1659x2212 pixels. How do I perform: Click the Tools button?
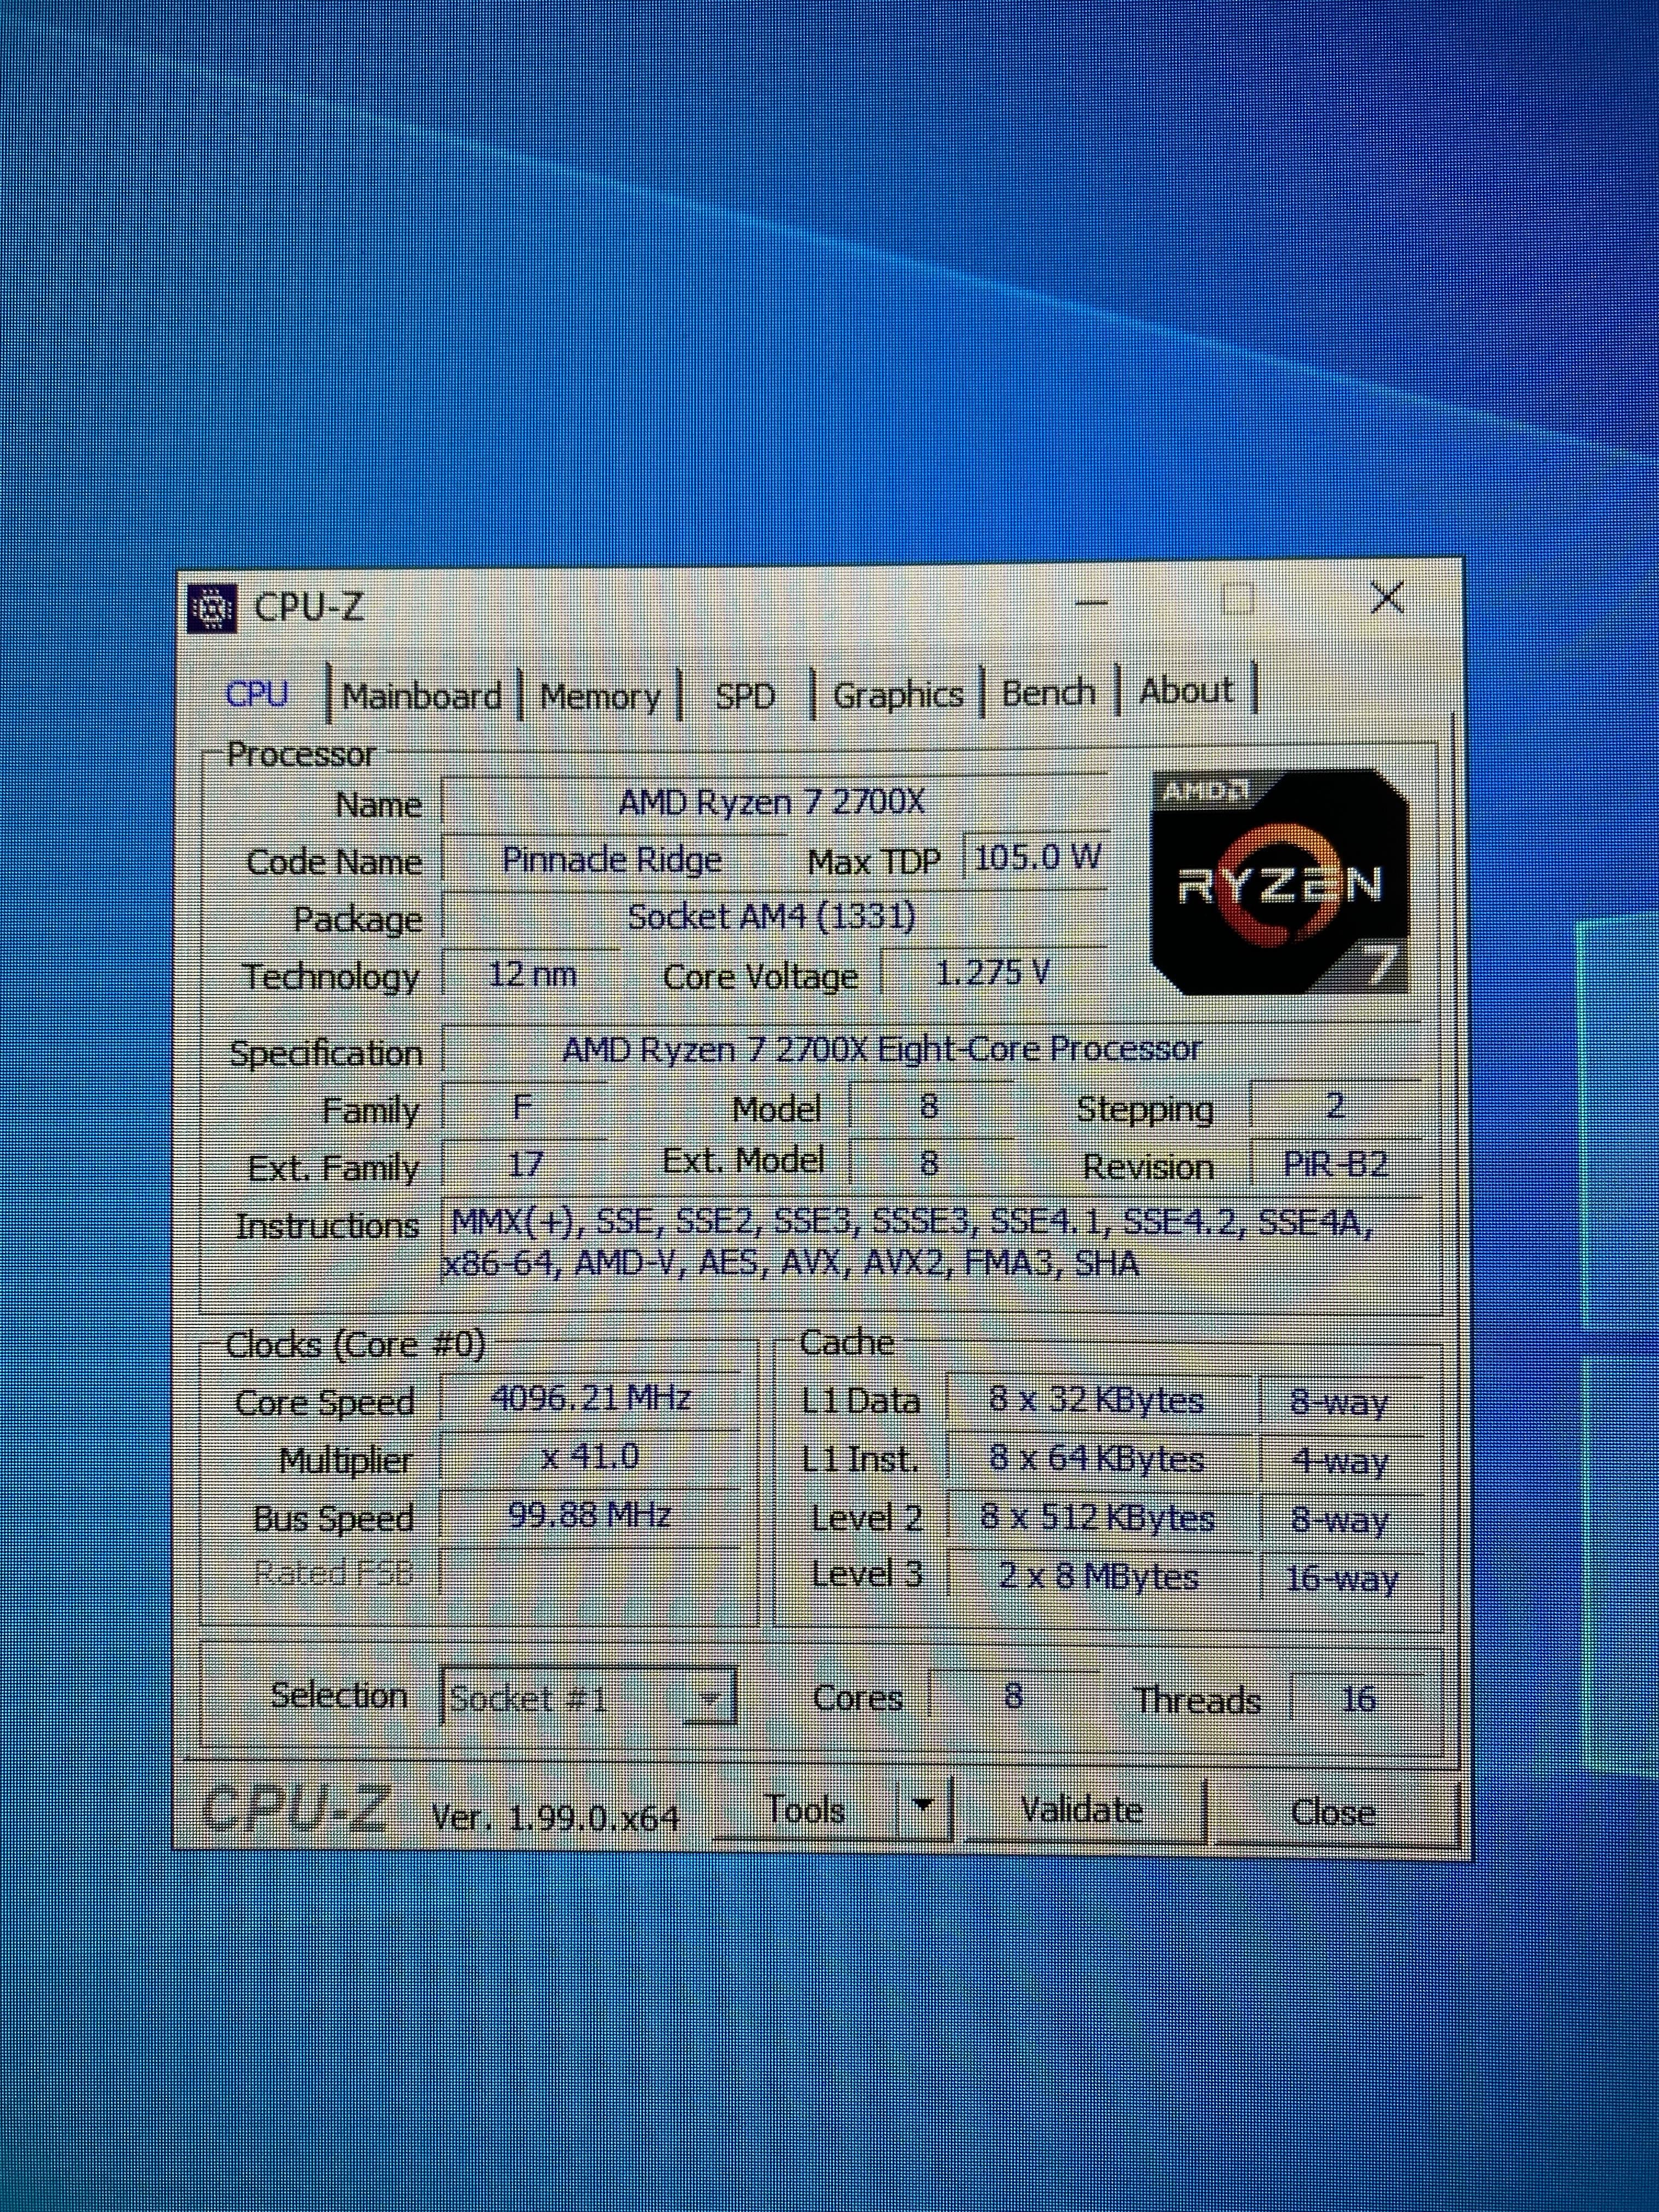805,1809
